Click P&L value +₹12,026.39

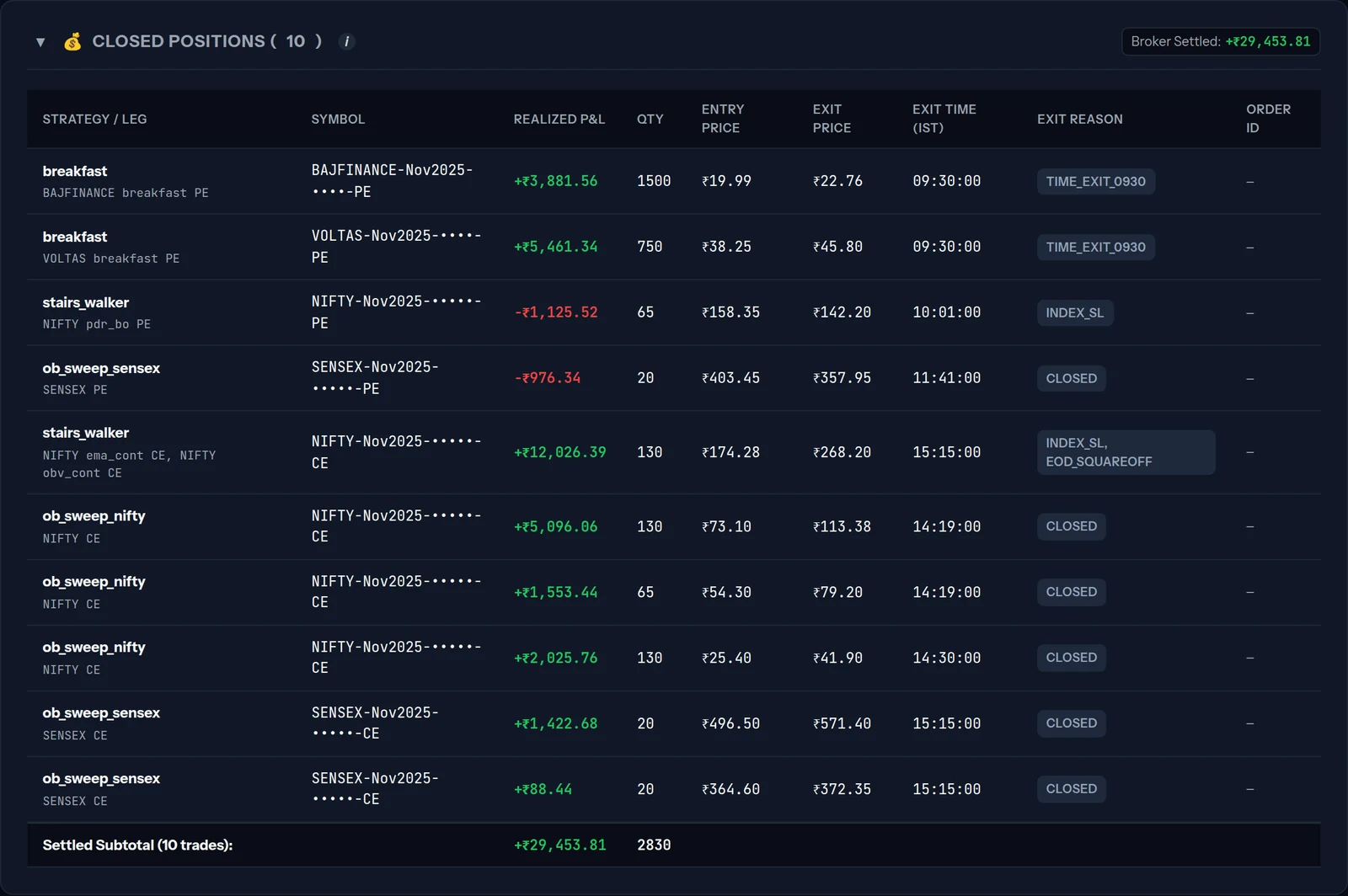pyautogui.click(x=560, y=452)
